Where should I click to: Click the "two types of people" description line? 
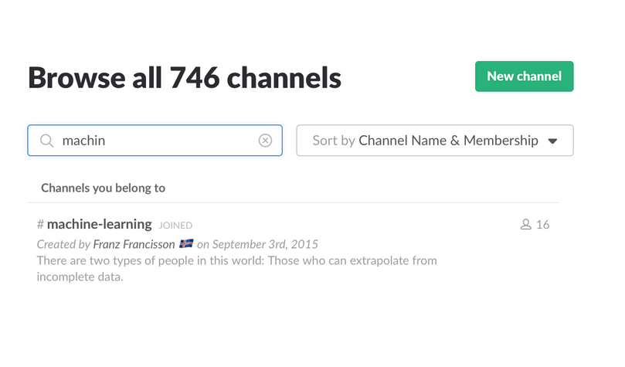point(236,260)
